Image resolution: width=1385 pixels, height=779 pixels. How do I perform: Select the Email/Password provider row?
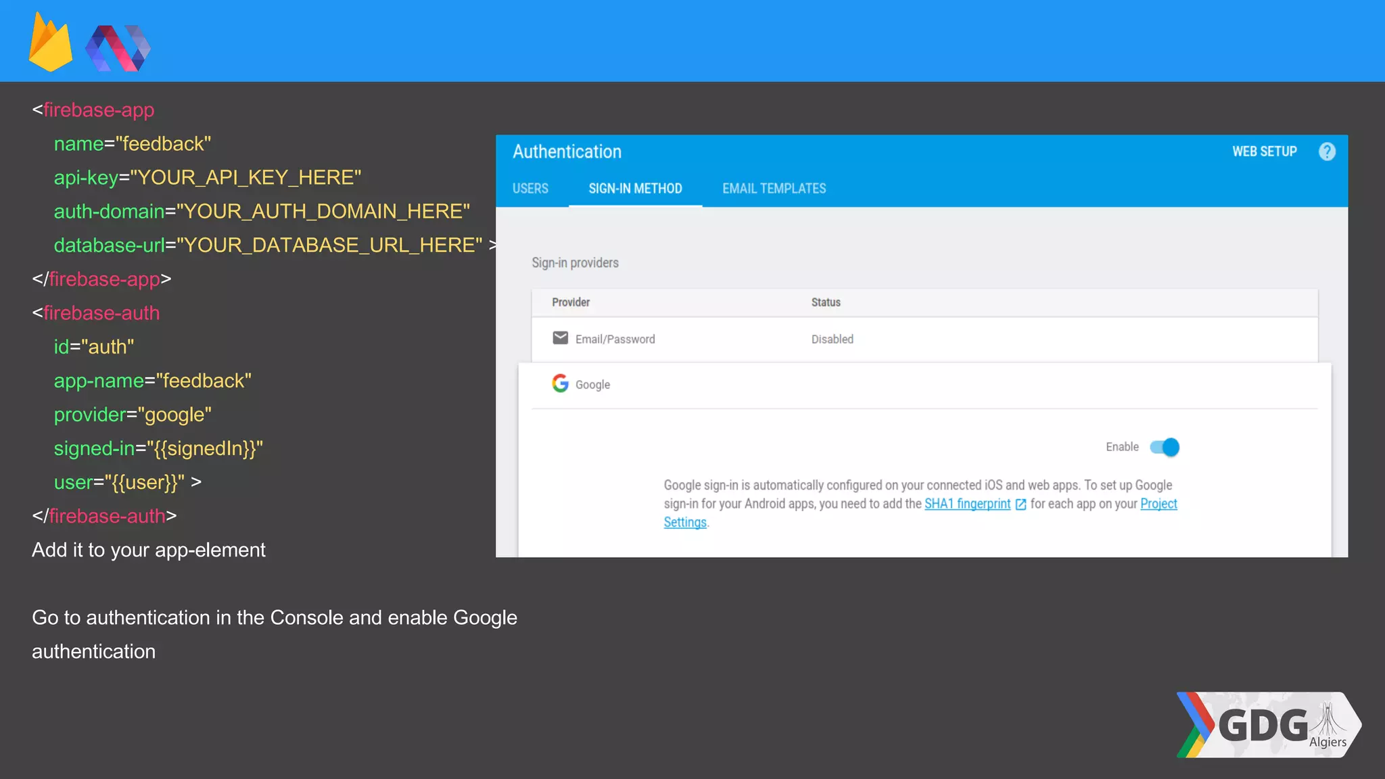[x=924, y=339]
